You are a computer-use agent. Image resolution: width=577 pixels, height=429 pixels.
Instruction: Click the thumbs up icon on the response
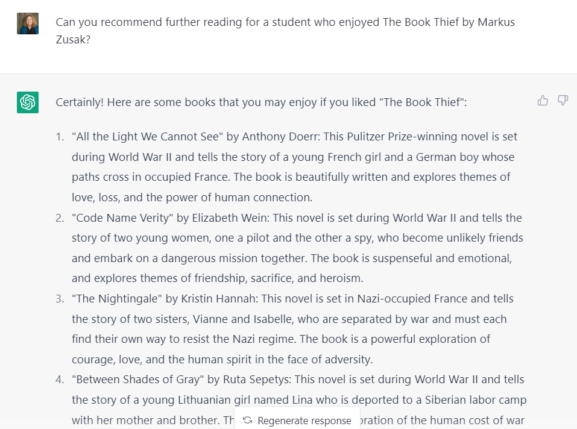543,101
